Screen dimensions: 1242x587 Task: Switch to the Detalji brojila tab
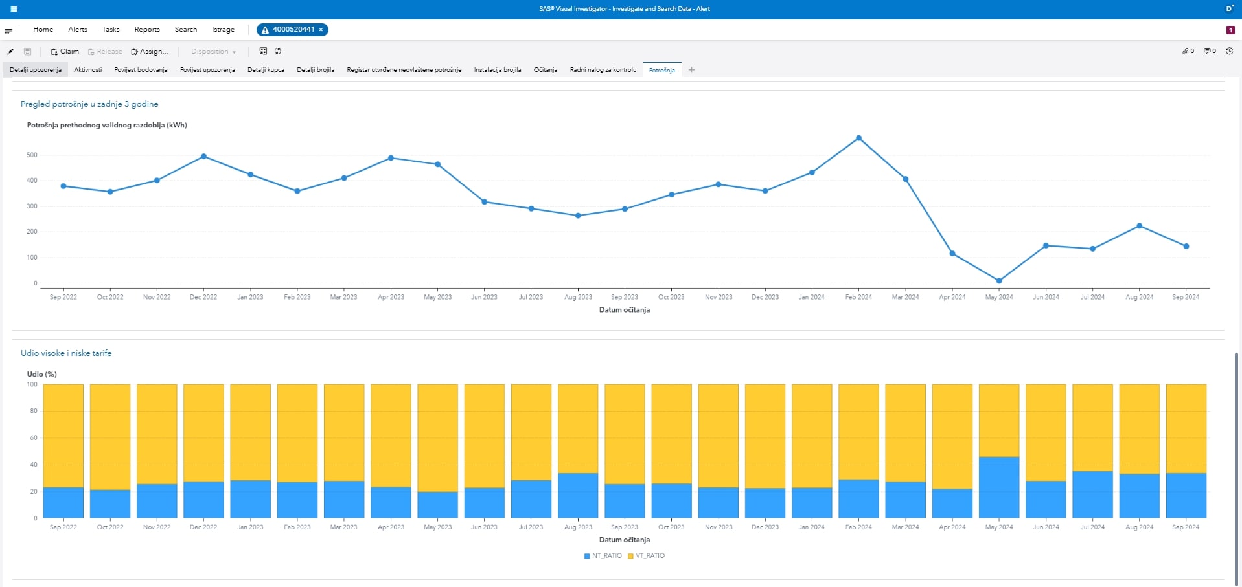tap(316, 70)
